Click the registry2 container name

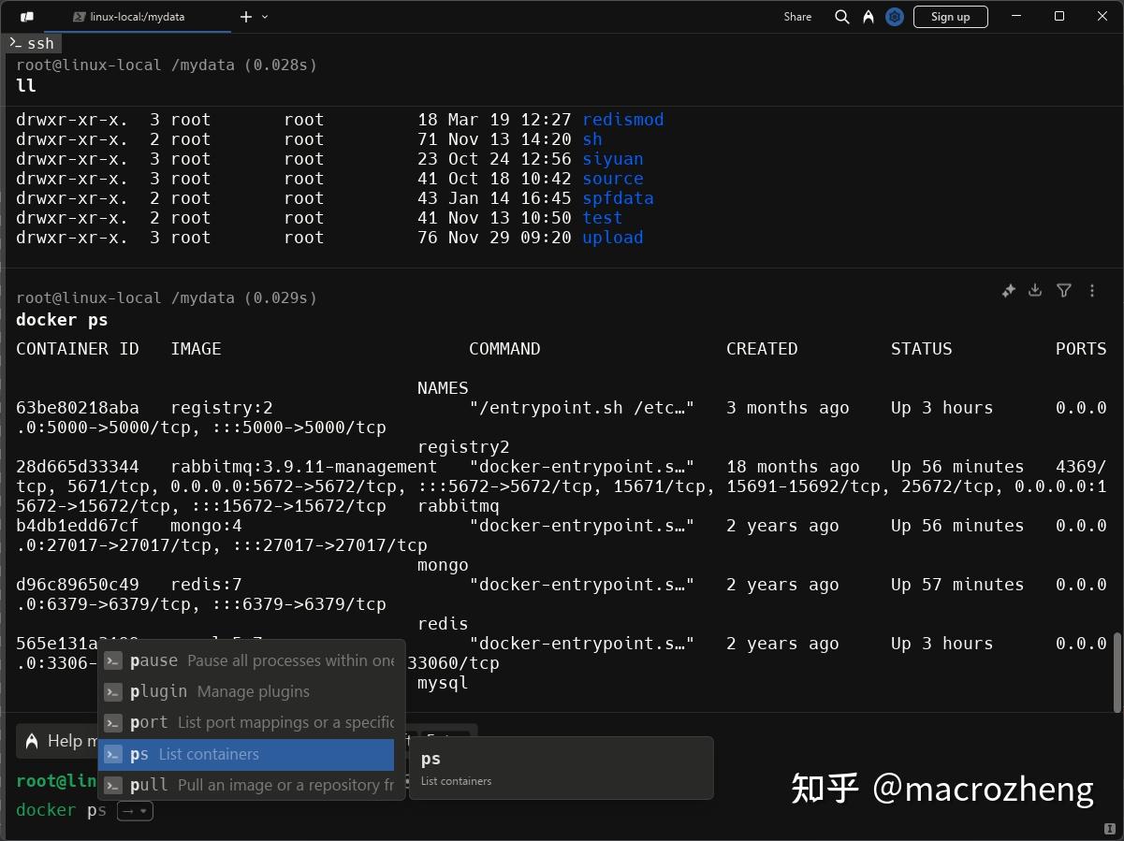(463, 447)
